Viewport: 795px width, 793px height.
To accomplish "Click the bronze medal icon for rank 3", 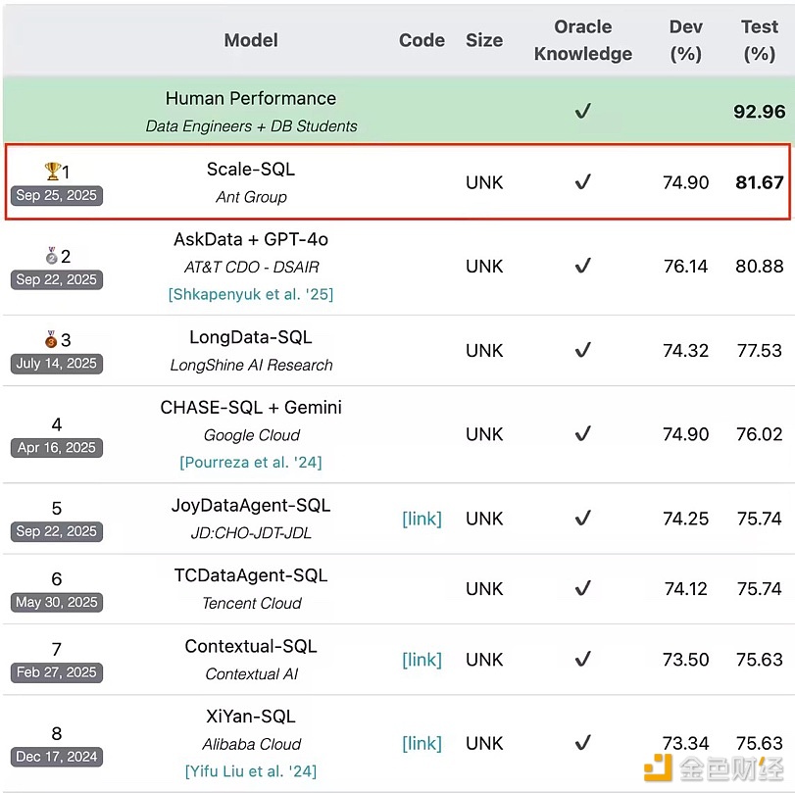I will tap(51, 340).
